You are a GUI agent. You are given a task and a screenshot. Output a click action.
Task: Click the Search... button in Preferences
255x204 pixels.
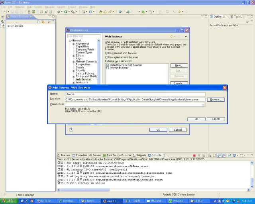[x=179, y=83]
